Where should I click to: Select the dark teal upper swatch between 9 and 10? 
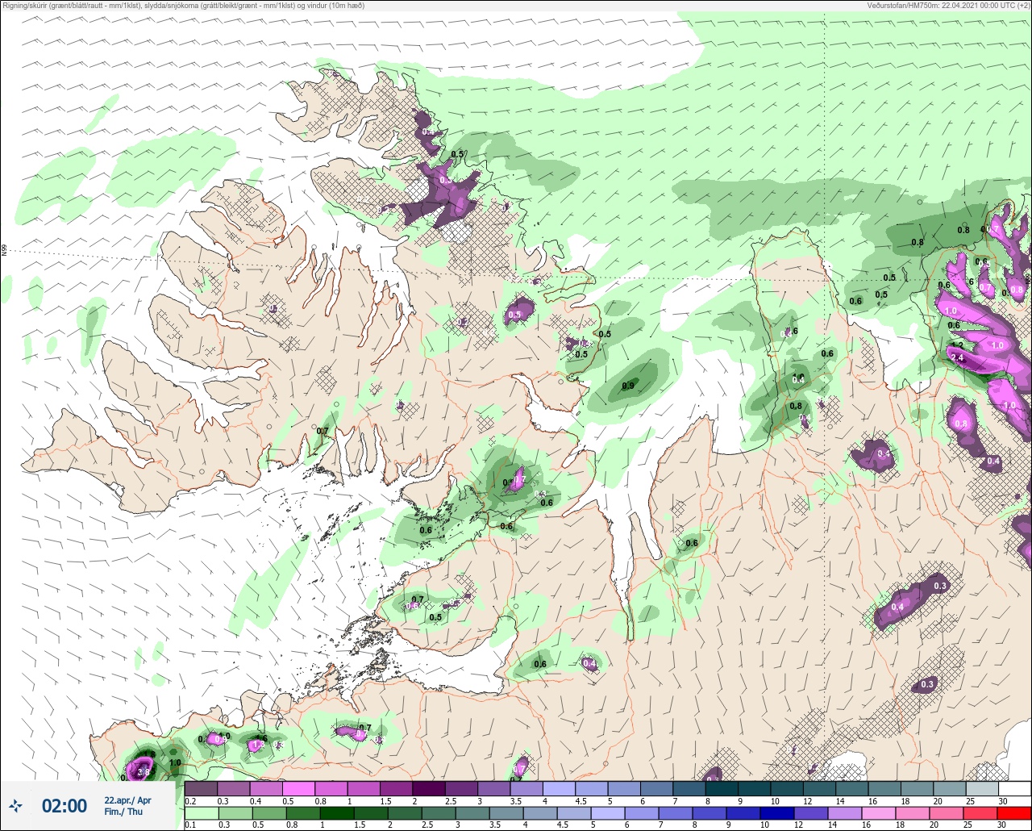click(754, 788)
